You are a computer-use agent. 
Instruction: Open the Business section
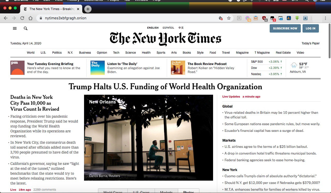pos(85,53)
